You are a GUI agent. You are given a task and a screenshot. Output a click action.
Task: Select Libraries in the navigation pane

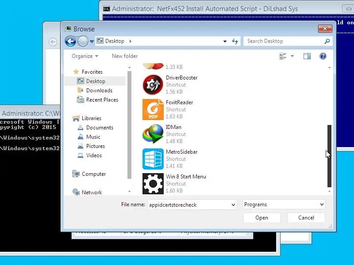pyautogui.click(x=92, y=118)
